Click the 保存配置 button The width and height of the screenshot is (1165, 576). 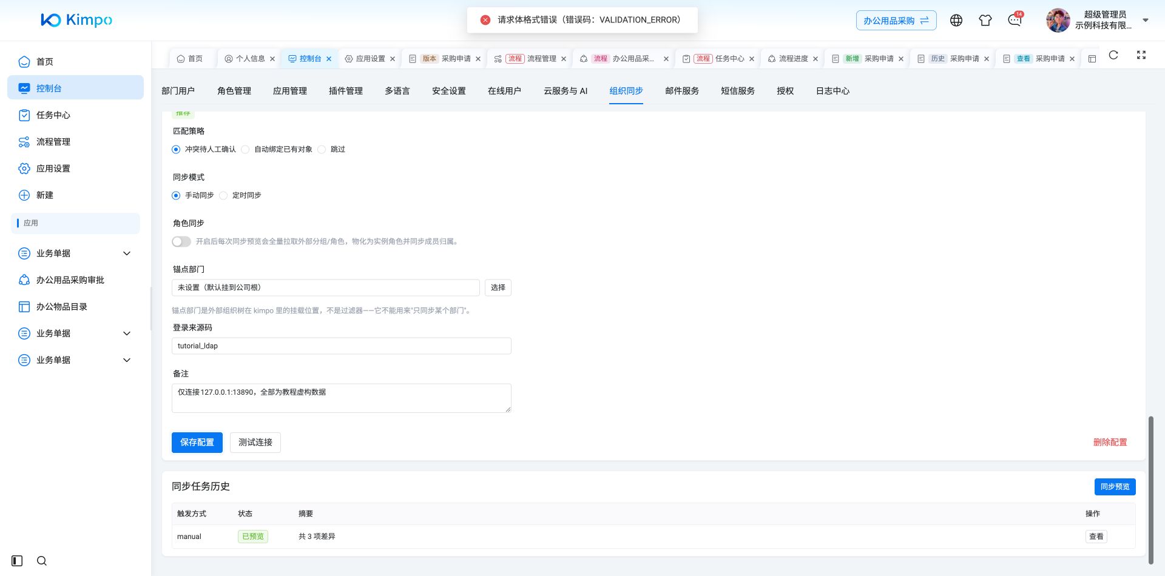[197, 443]
